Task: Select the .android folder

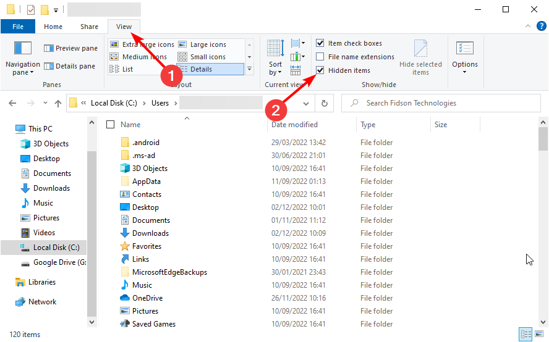Action: coord(146,143)
